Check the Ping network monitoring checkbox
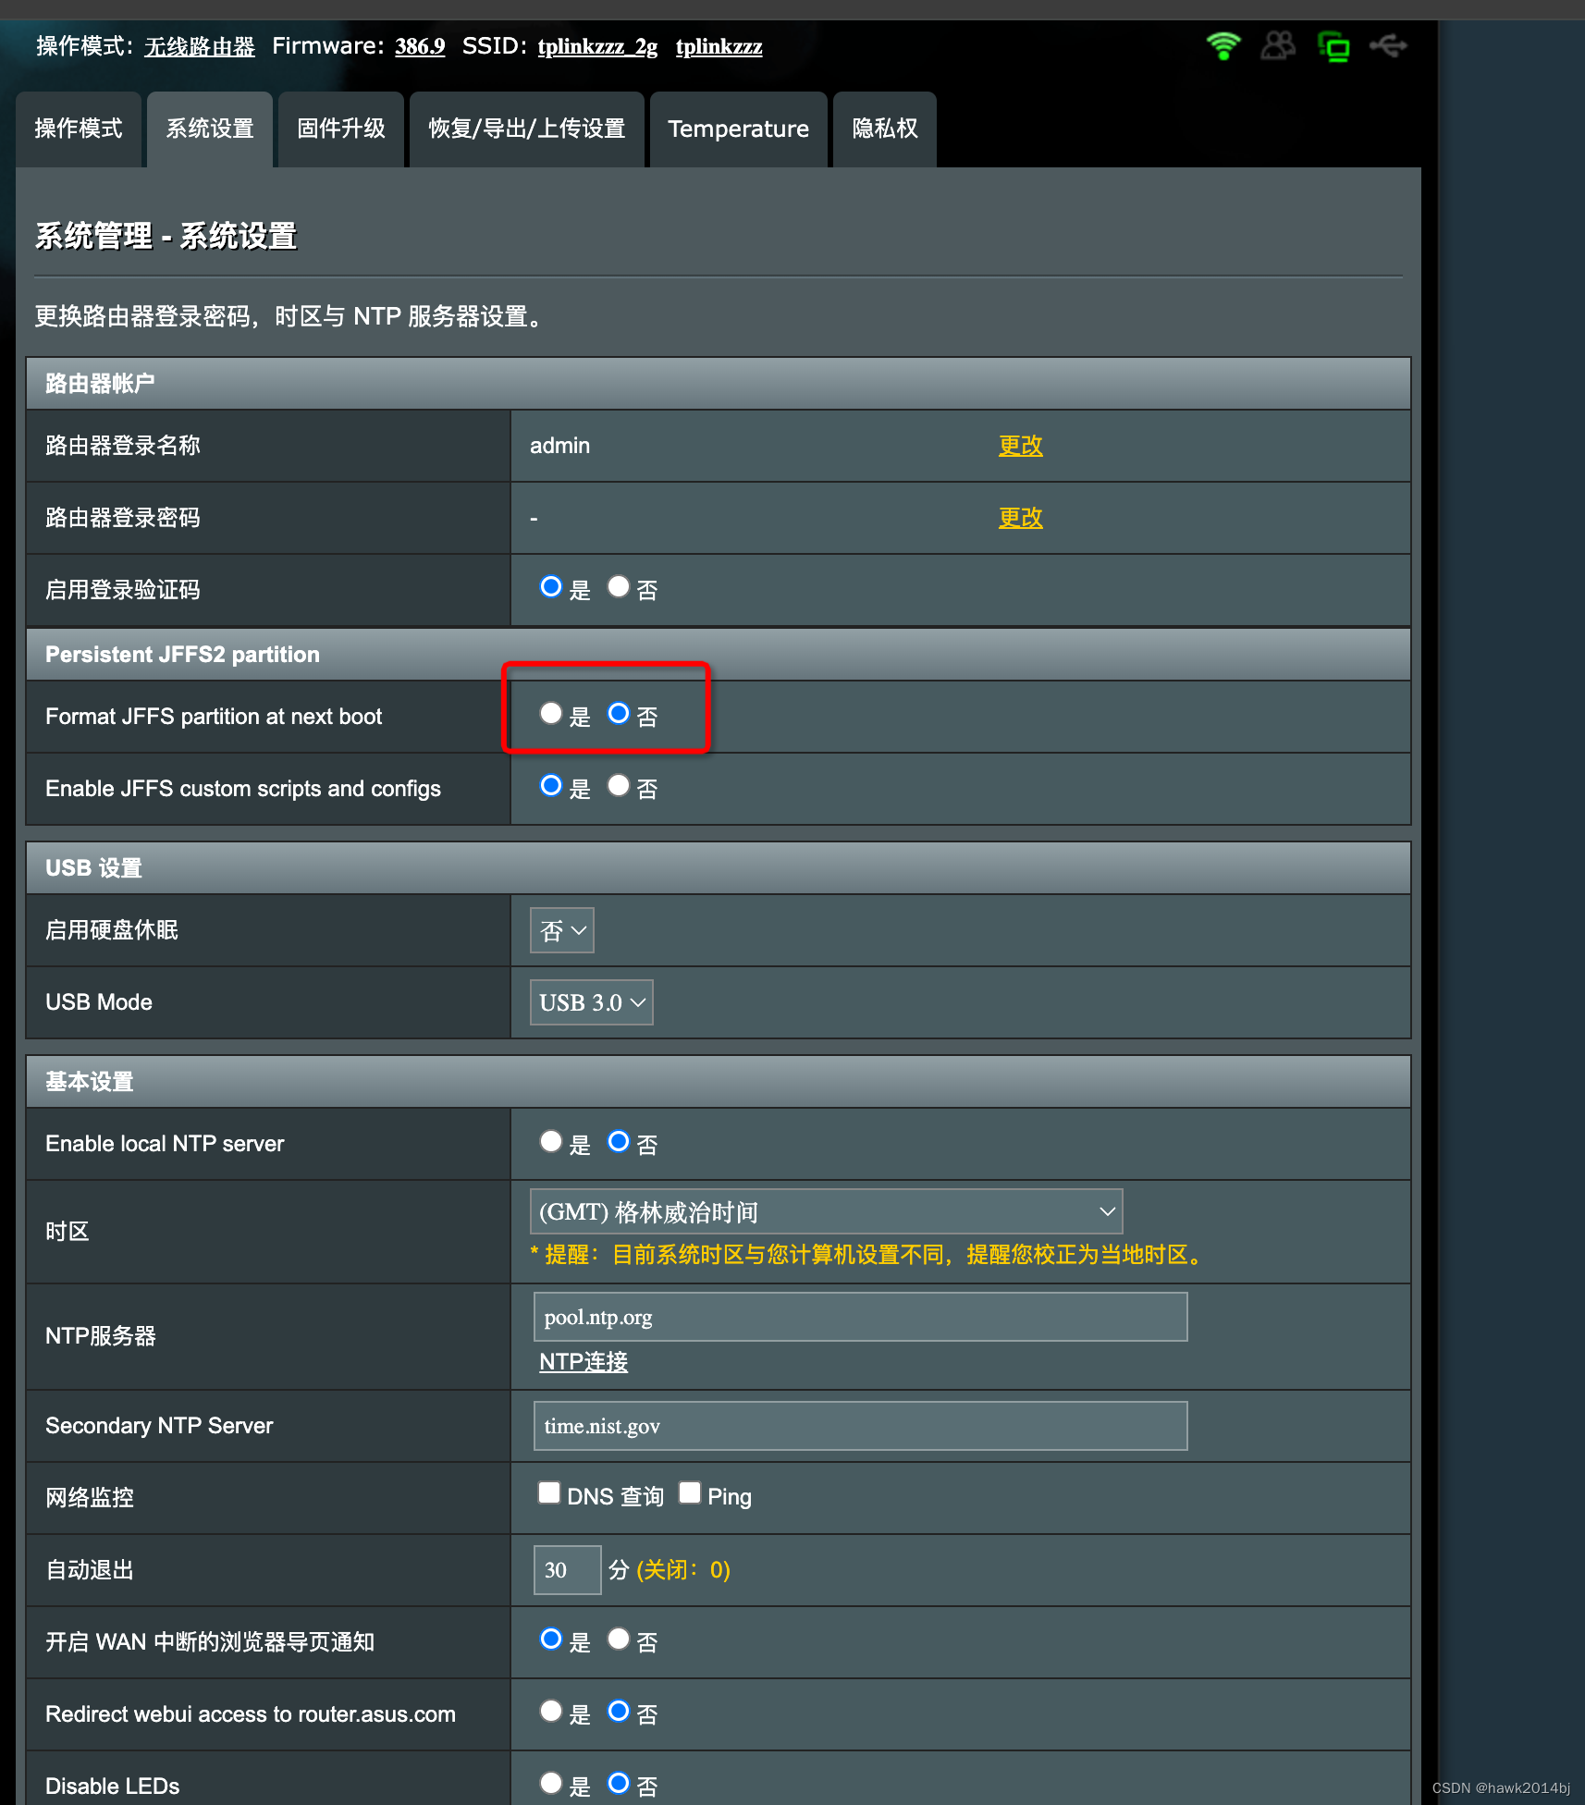The height and width of the screenshot is (1805, 1585). tap(690, 1492)
